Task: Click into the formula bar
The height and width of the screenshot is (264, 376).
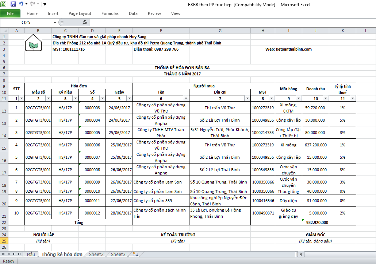Action: (x=232, y=23)
